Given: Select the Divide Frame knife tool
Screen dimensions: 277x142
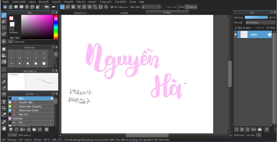Looking at the screenshot, I should coord(4,114).
